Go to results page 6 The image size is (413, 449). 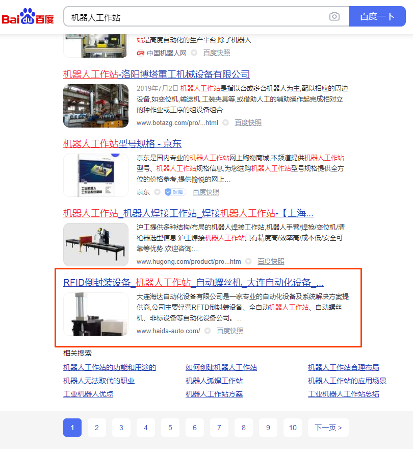[x=195, y=428]
